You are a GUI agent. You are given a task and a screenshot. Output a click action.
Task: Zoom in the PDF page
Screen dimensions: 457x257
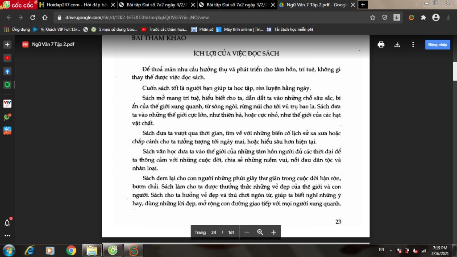pos(274,232)
